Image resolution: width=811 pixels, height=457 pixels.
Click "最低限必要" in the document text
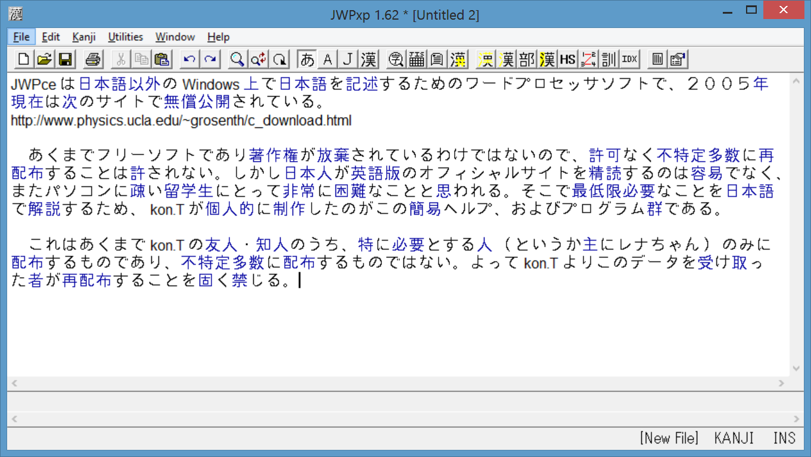[613, 191]
